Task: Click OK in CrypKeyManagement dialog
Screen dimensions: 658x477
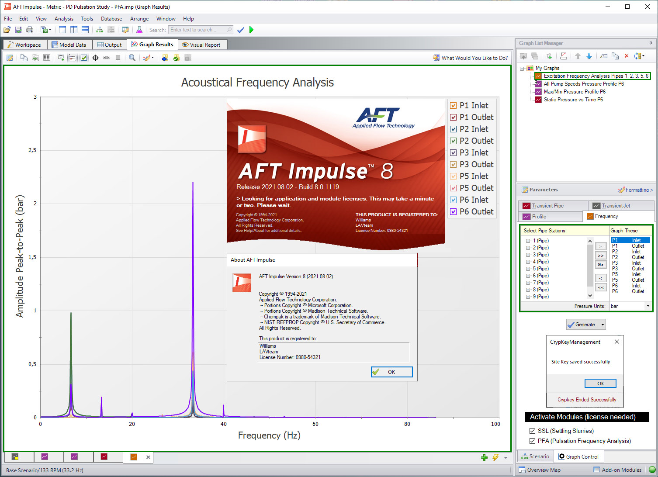Action: click(600, 384)
